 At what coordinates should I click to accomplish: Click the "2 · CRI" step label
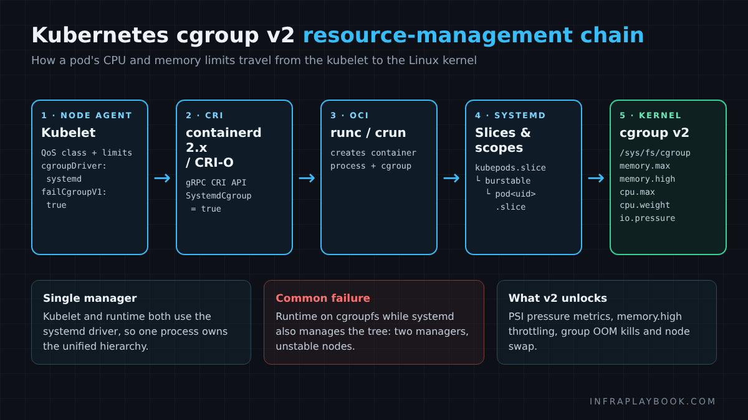pos(204,115)
